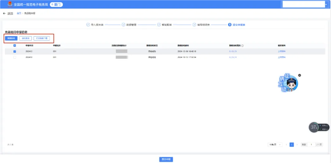Viewport: 331px width, 163px height.
Task: Select page 1 in pagination
Action: [291, 145]
